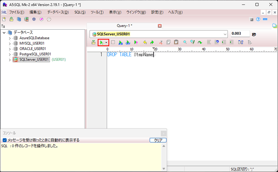Click the DROP TABLE #tmpName SQL line

(130, 55)
